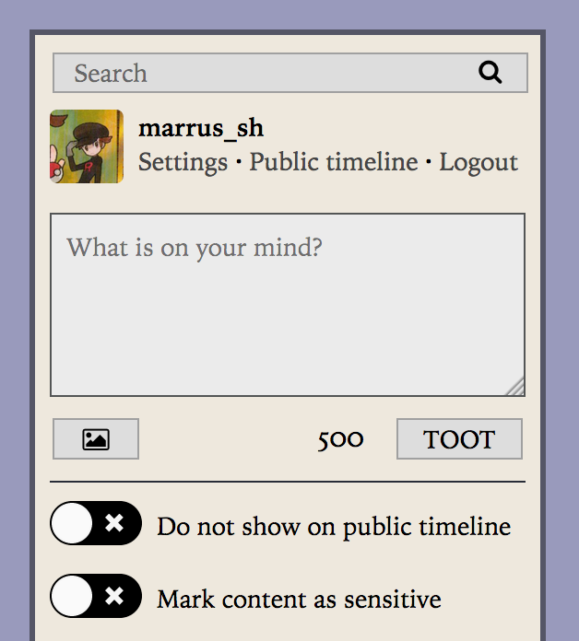Screen dimensions: 579x641
Task: Click the X mark inside the sensitive content switch
Action: (114, 596)
